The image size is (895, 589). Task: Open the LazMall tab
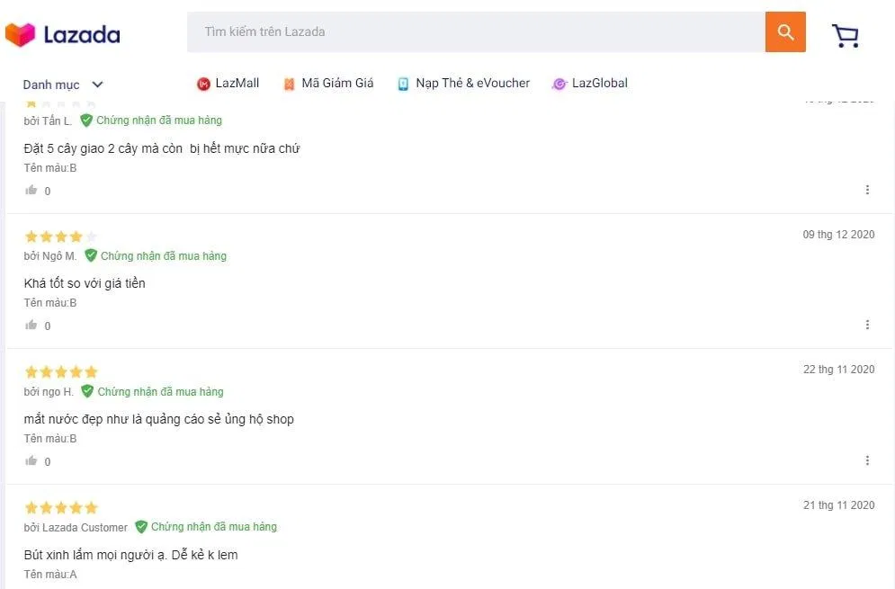click(x=228, y=84)
